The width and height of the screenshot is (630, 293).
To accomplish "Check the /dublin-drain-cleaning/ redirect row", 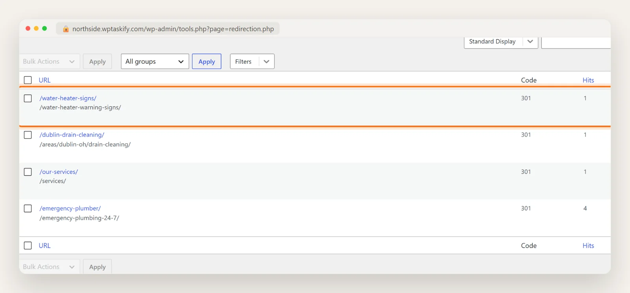I will 28,135.
